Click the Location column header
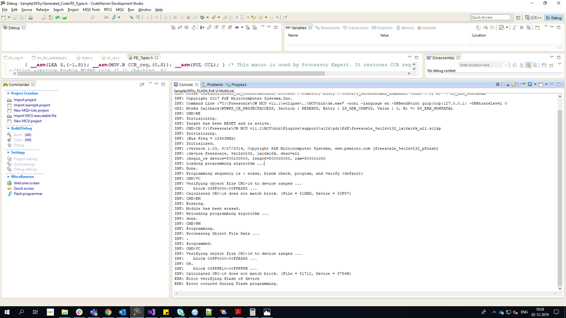The width and height of the screenshot is (566, 318). (479, 35)
